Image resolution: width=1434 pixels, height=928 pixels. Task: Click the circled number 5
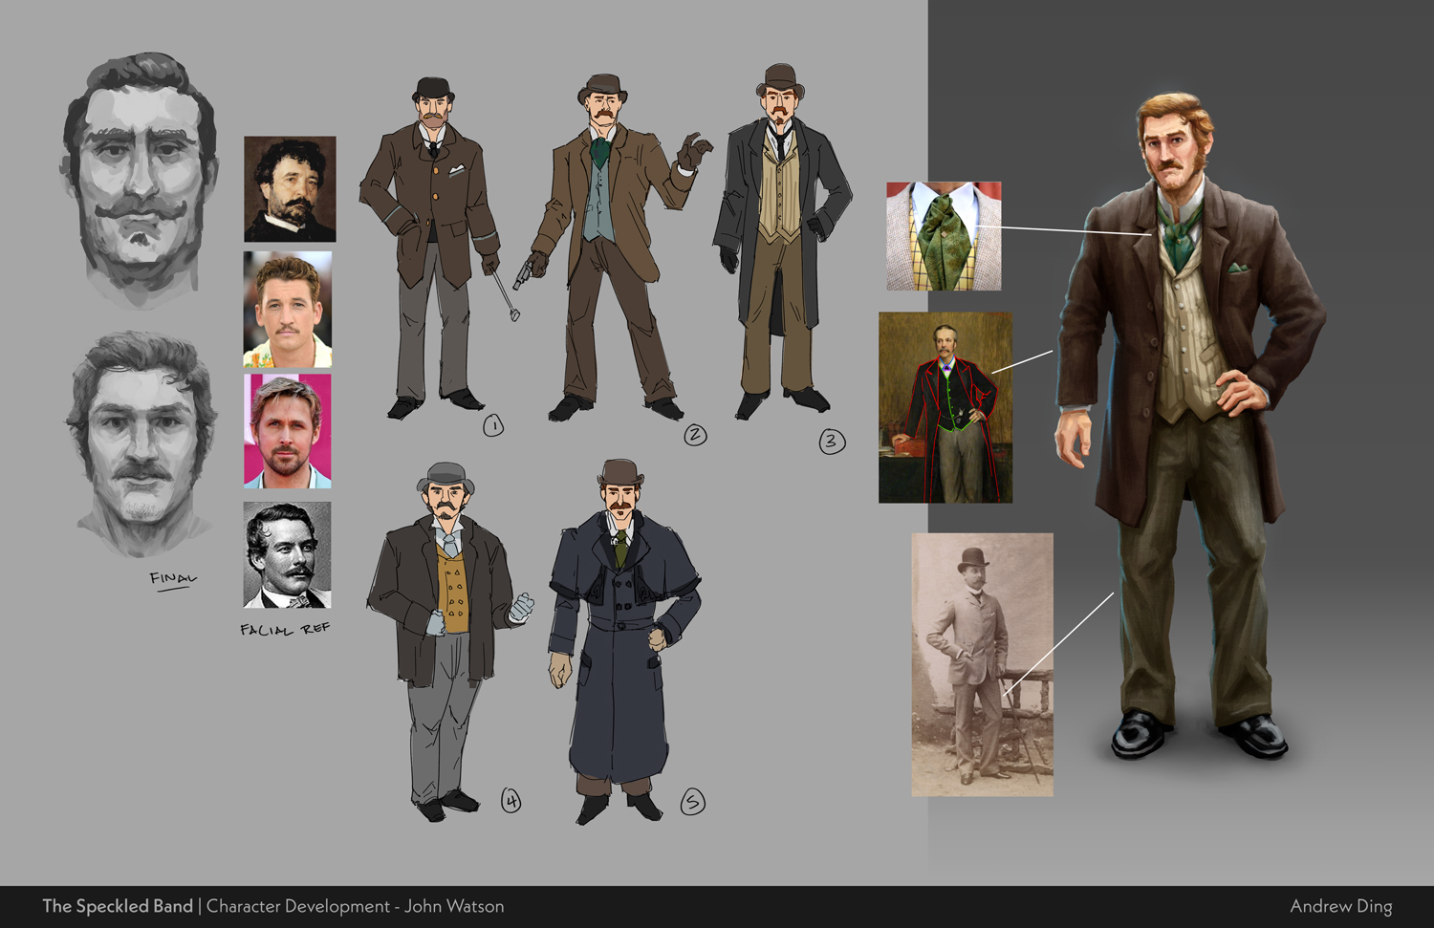click(693, 803)
